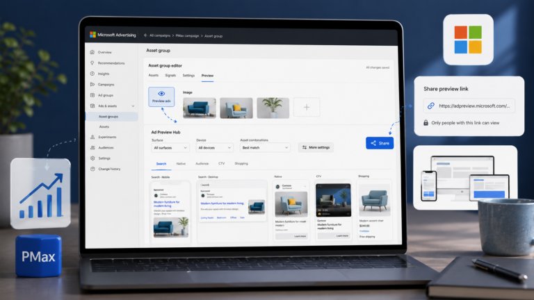Open Recommendations in the sidebar
The width and height of the screenshot is (534, 300).
pos(111,63)
